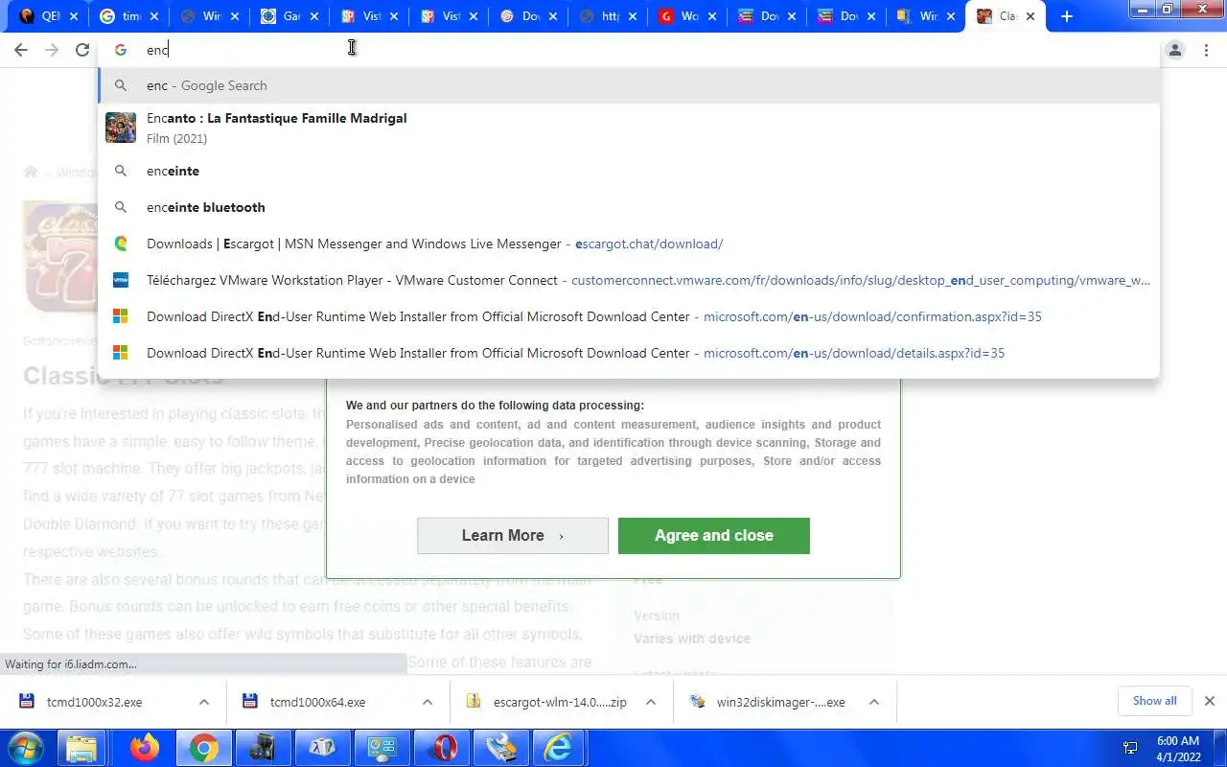Open Firefox from the taskbar
The image size is (1227, 767).
144,748
